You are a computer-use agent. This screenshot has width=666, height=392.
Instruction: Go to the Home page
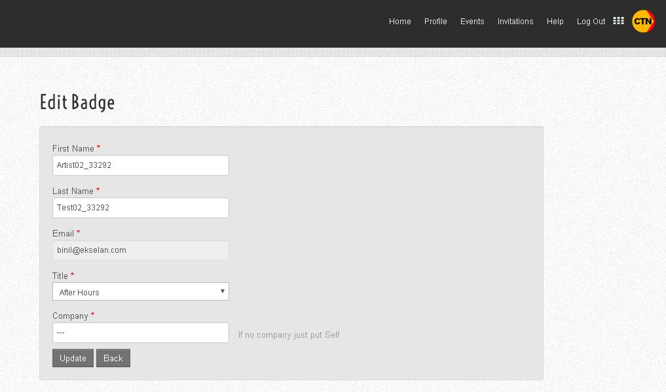pyautogui.click(x=399, y=22)
